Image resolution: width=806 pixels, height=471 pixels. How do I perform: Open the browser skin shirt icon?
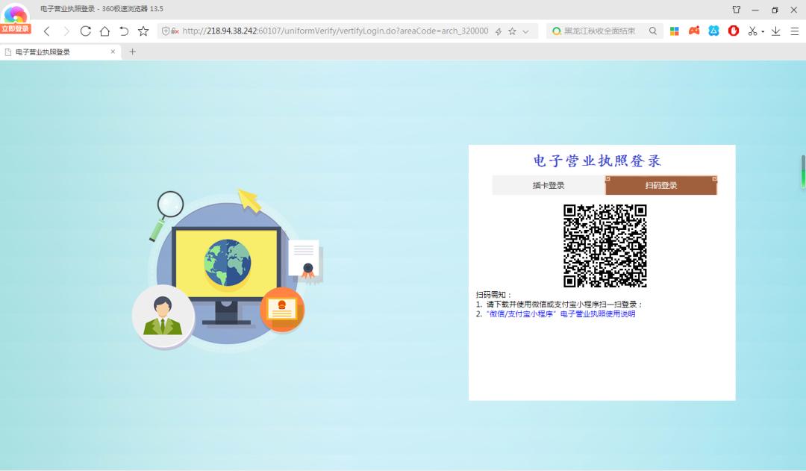point(737,10)
